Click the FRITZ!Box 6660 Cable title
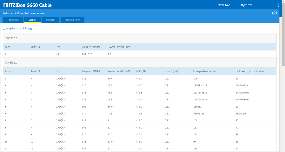This screenshot has height=152, width=285. pos(27,5)
